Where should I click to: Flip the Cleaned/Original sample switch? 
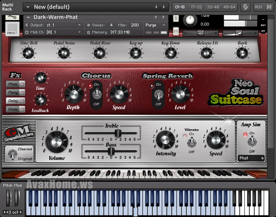click(13, 154)
